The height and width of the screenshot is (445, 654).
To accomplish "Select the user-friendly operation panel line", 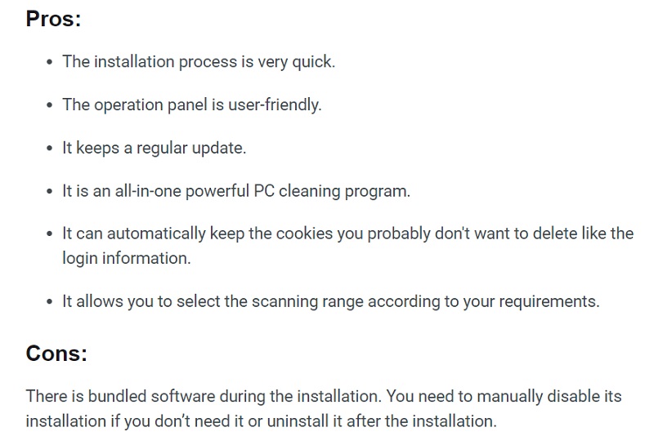I will click(x=191, y=105).
